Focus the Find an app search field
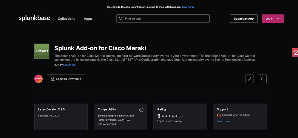The width and height of the screenshot is (298, 138). (x=166, y=18)
